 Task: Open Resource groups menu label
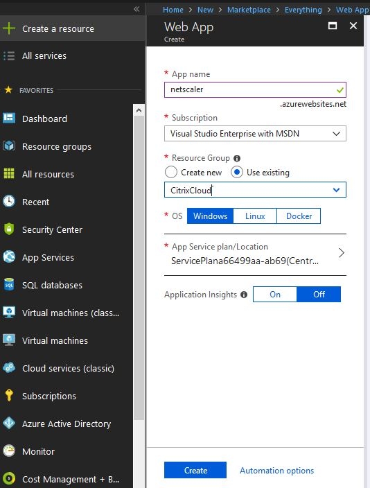pyautogui.click(x=57, y=146)
